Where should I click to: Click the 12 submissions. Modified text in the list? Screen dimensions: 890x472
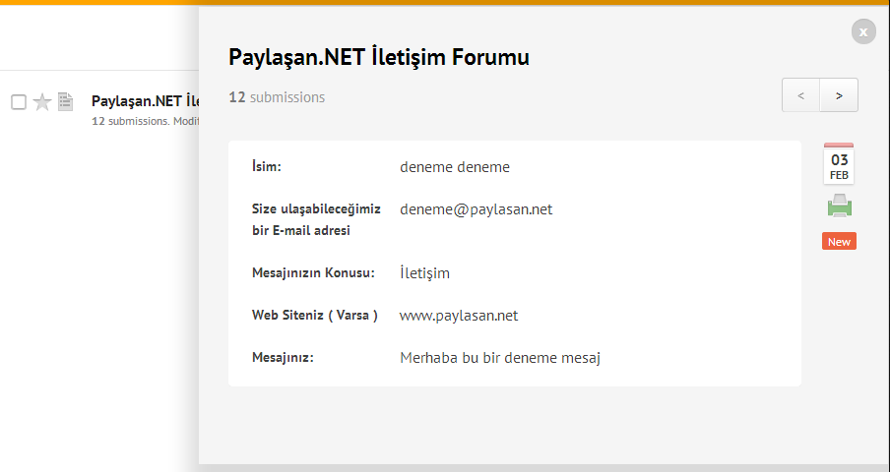point(146,121)
